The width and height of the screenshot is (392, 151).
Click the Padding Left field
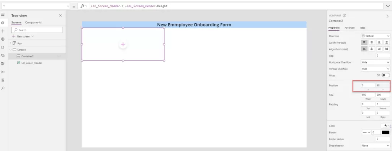click(x=368, y=113)
